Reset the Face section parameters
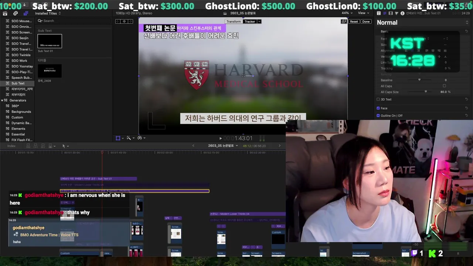 pos(466,108)
